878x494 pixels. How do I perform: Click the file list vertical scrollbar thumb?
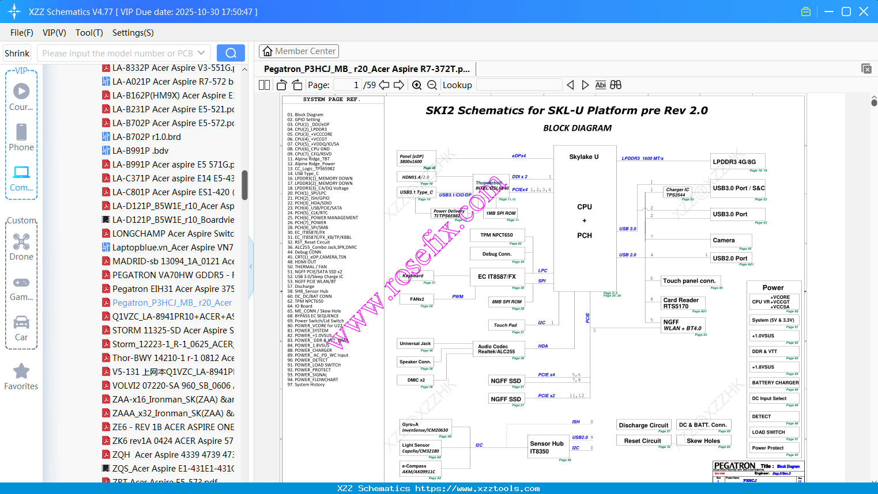244,185
